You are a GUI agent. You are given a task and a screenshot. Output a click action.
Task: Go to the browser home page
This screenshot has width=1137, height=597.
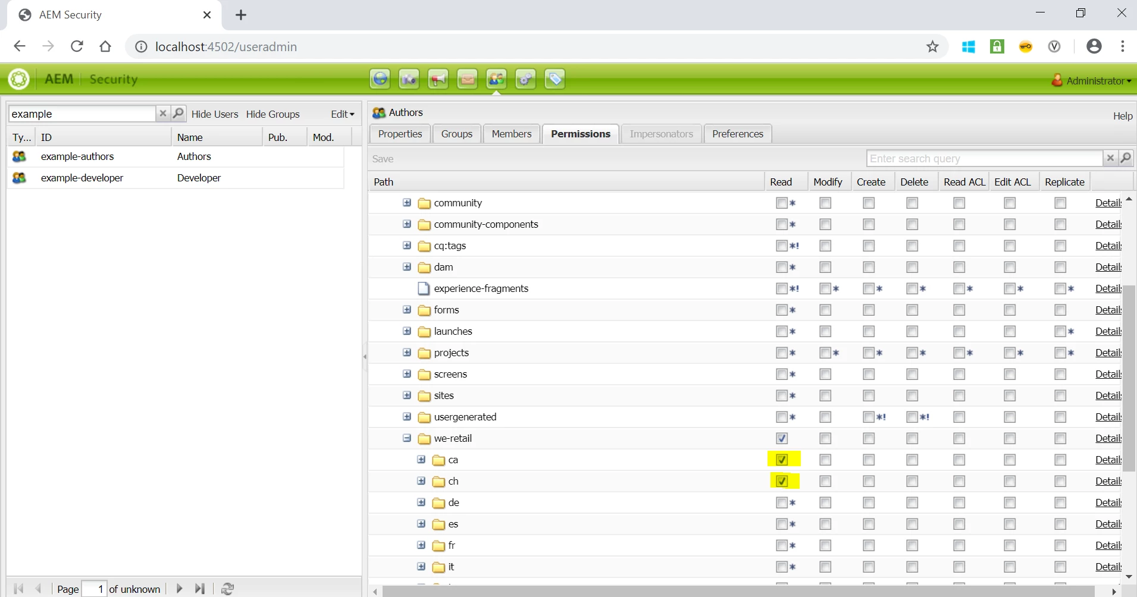pyautogui.click(x=105, y=46)
